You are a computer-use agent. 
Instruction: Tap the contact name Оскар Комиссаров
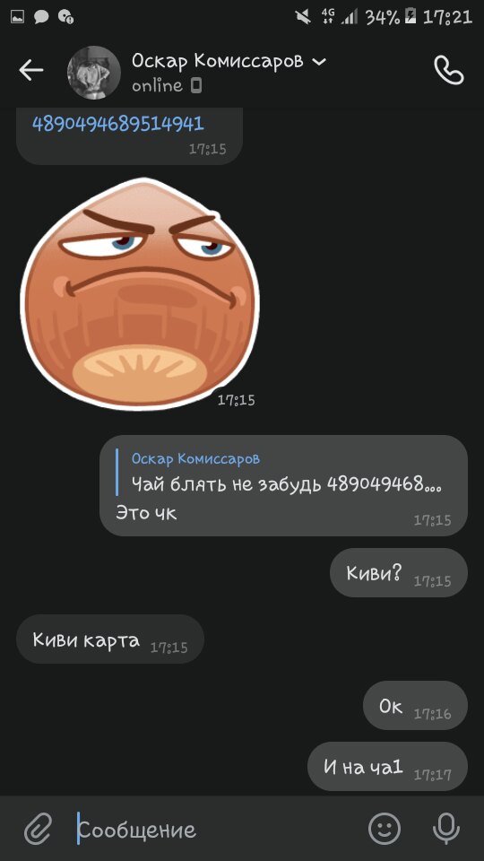217,62
